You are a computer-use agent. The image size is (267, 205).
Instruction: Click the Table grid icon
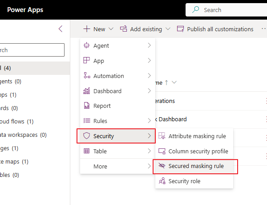pyautogui.click(x=86, y=151)
